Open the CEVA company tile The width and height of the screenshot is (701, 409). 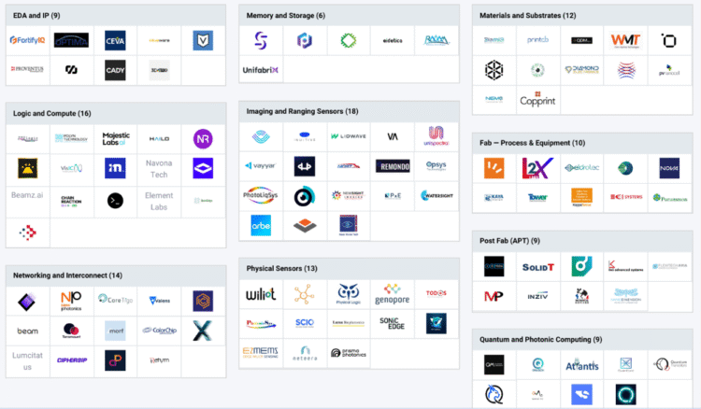coord(115,40)
